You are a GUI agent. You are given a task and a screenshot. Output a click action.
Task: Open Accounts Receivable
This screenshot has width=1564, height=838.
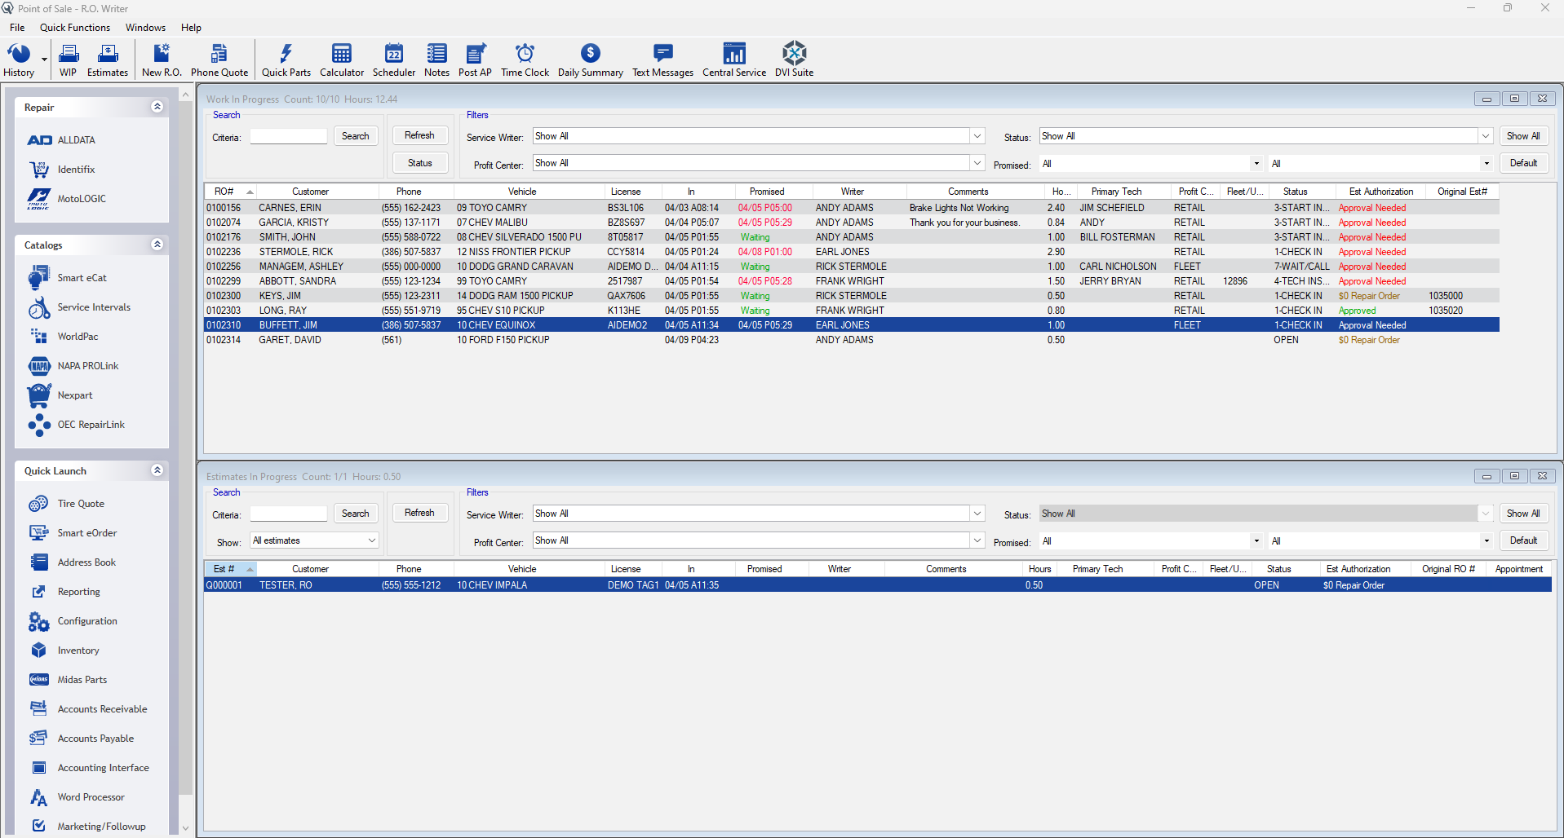(101, 708)
